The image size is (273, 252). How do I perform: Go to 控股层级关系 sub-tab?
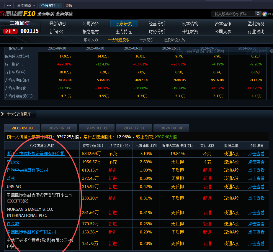coord(174,40)
